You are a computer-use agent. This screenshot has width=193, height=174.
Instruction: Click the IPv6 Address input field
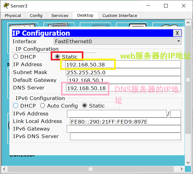[117, 114]
